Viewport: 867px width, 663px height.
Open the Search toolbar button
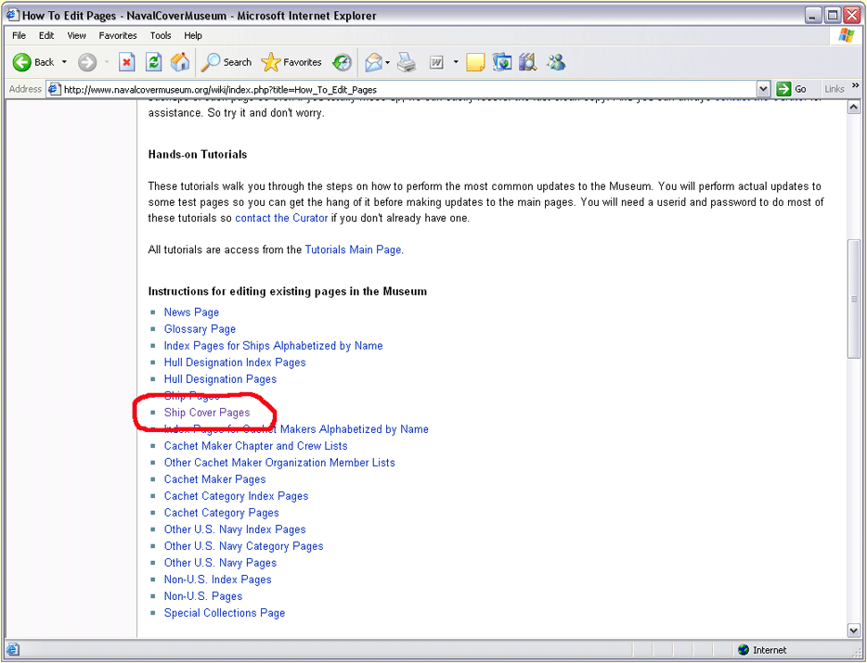(226, 62)
